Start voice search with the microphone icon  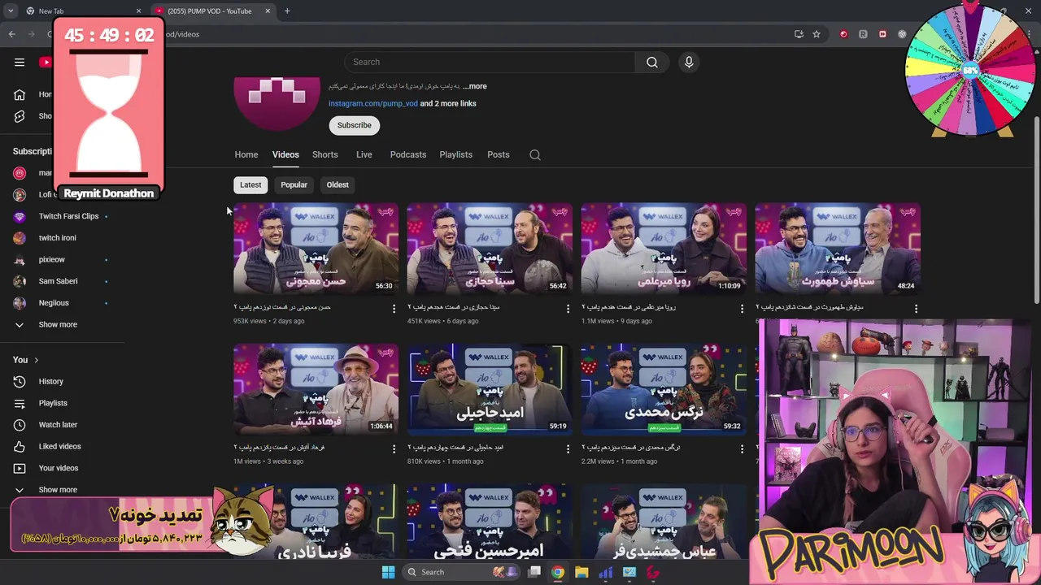coord(689,62)
